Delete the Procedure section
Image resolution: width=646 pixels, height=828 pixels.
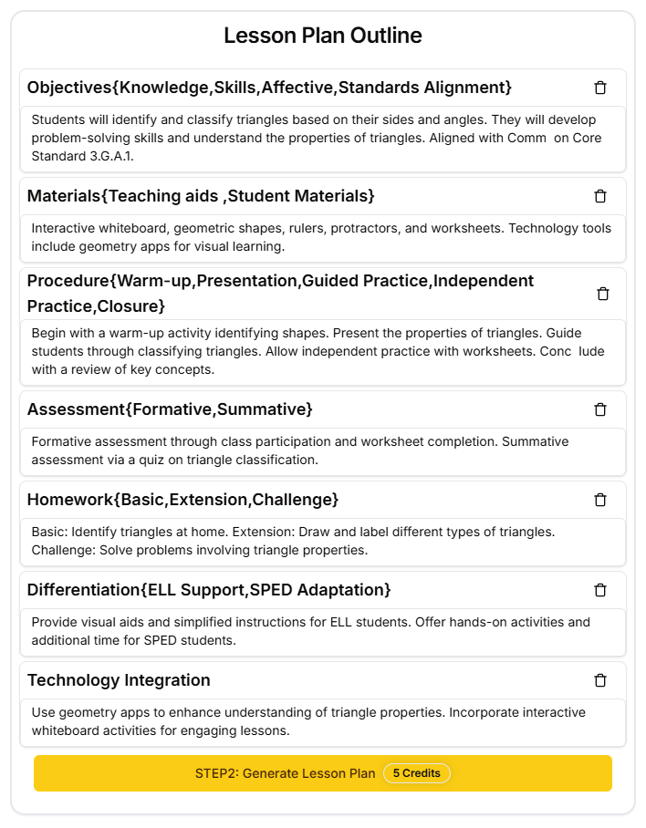point(602,294)
